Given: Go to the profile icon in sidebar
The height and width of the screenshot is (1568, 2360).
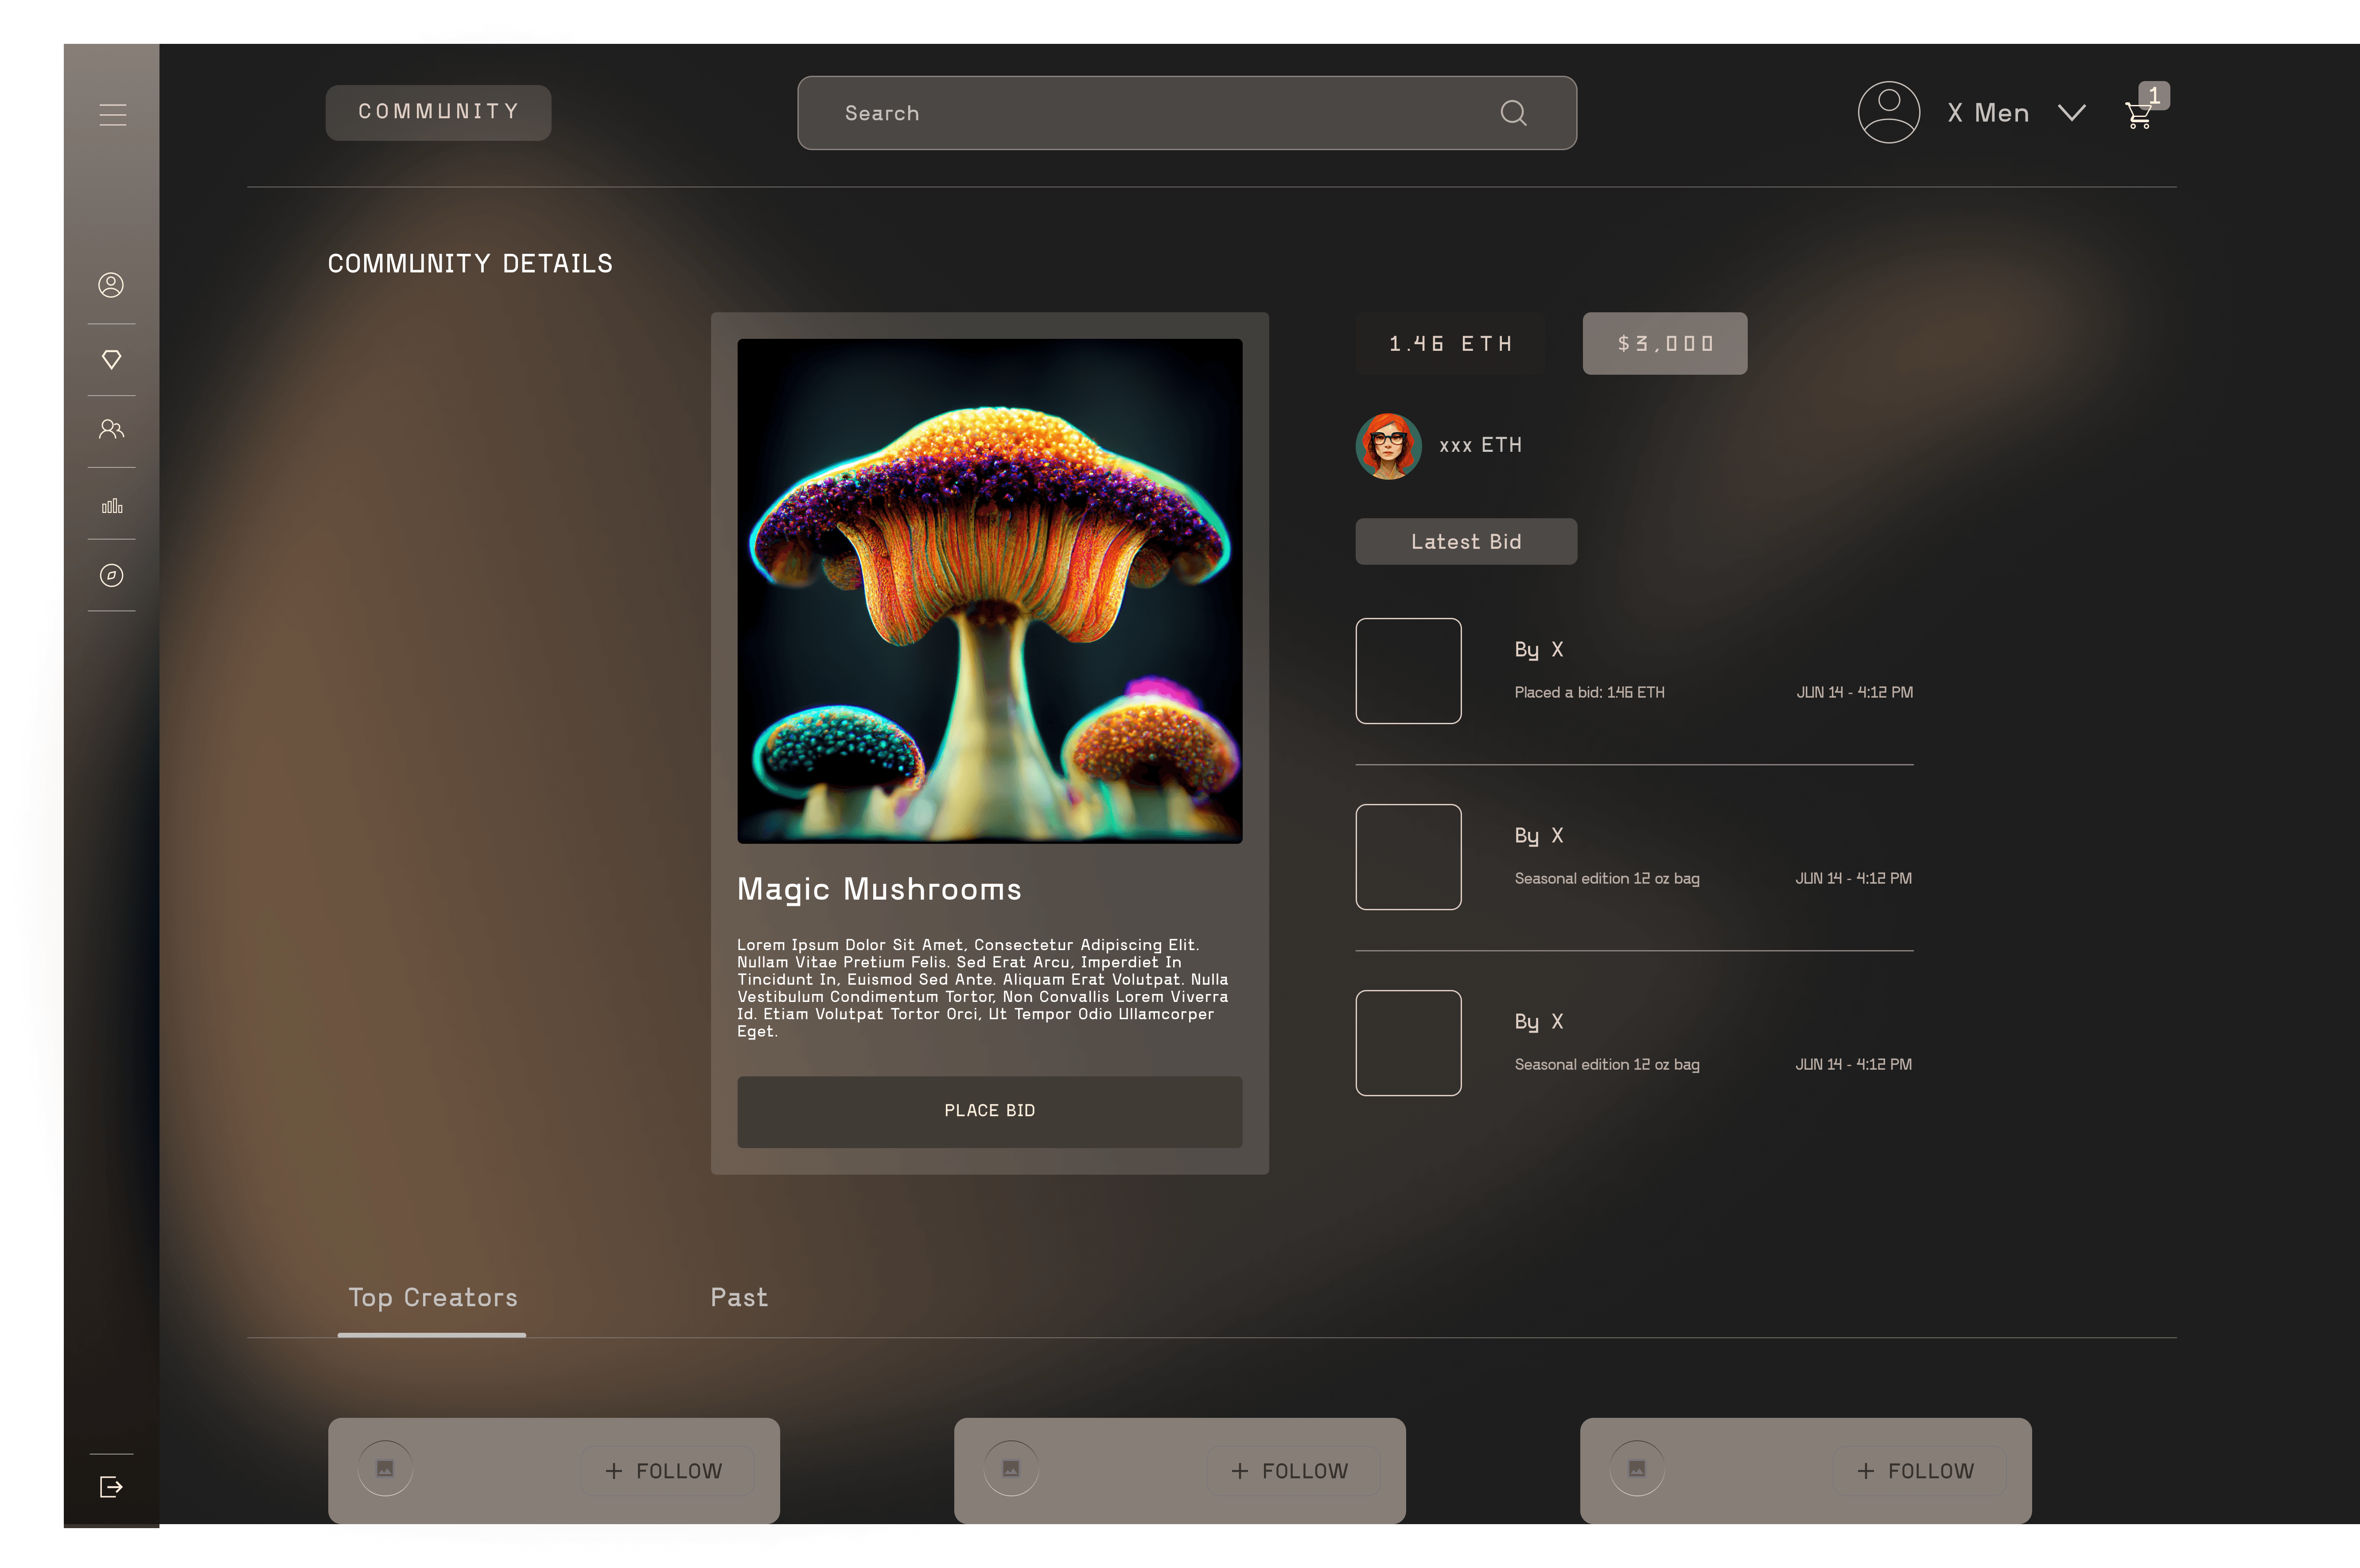Looking at the screenshot, I should 111,285.
